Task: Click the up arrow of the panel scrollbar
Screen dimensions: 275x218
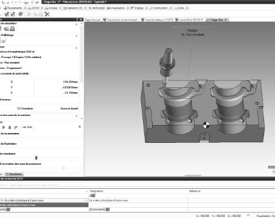Action: (82, 24)
